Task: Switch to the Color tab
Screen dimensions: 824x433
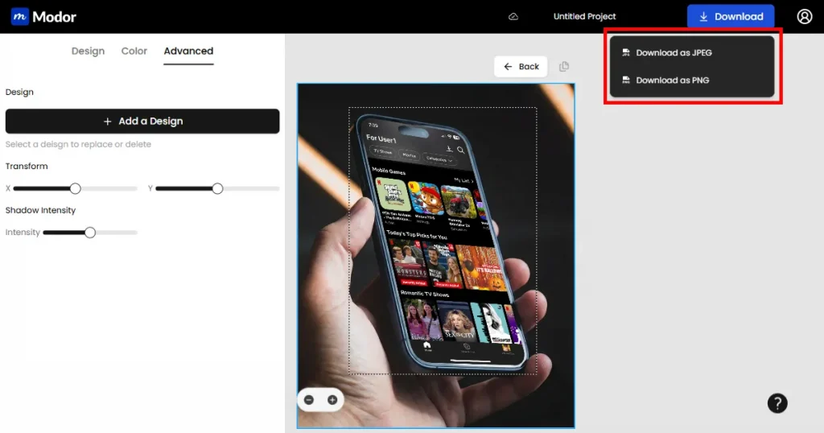Action: point(134,51)
